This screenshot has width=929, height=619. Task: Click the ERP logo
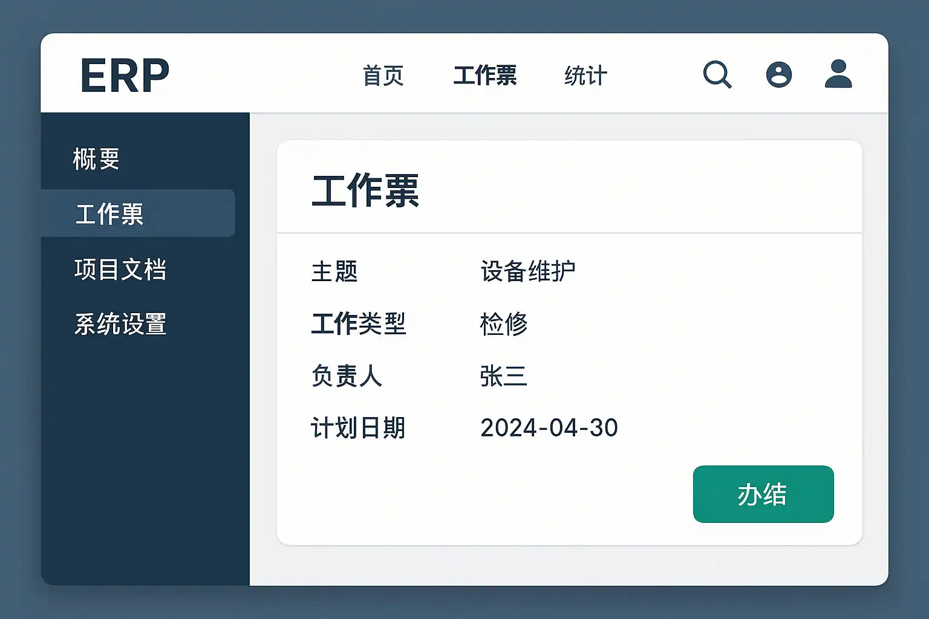pyautogui.click(x=125, y=76)
